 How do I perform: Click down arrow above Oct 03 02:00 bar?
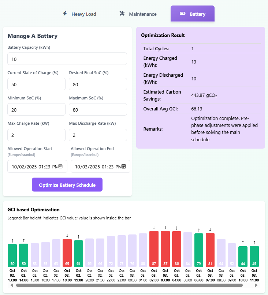click(154, 227)
